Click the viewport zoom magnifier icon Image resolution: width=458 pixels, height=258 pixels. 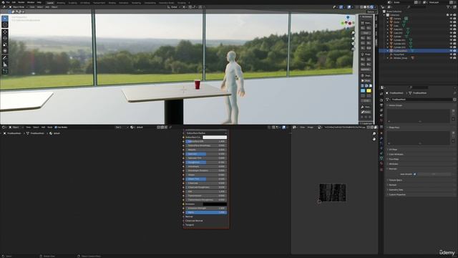pyautogui.click(x=353, y=33)
